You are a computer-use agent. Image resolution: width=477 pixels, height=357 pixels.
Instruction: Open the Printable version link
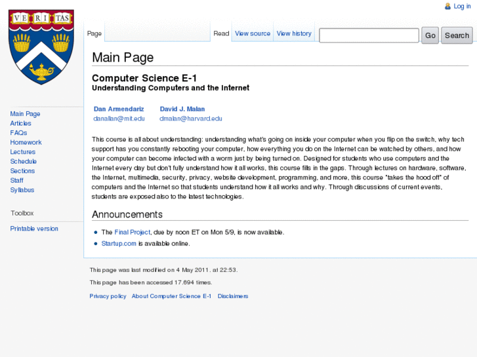[x=34, y=229]
